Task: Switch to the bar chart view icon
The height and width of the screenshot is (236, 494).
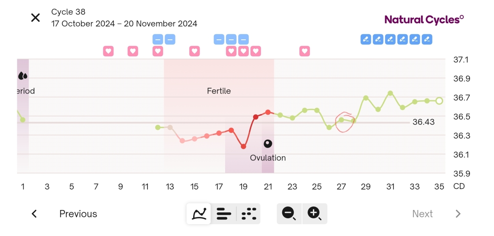Action: [x=224, y=214]
